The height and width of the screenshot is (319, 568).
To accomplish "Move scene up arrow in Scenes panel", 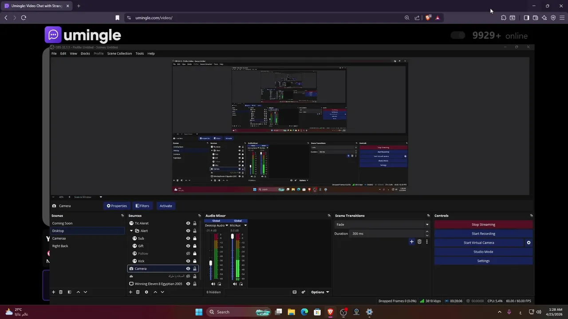I will click(x=78, y=292).
